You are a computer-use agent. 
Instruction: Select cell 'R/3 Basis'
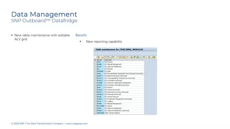coord(124,71)
